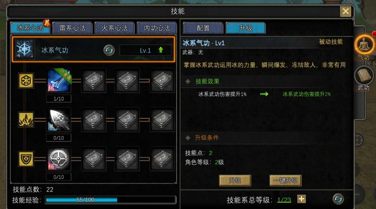This screenshot has width=376, height=209.
Task: Click the 技能经验 progress bar
Action: (110, 200)
